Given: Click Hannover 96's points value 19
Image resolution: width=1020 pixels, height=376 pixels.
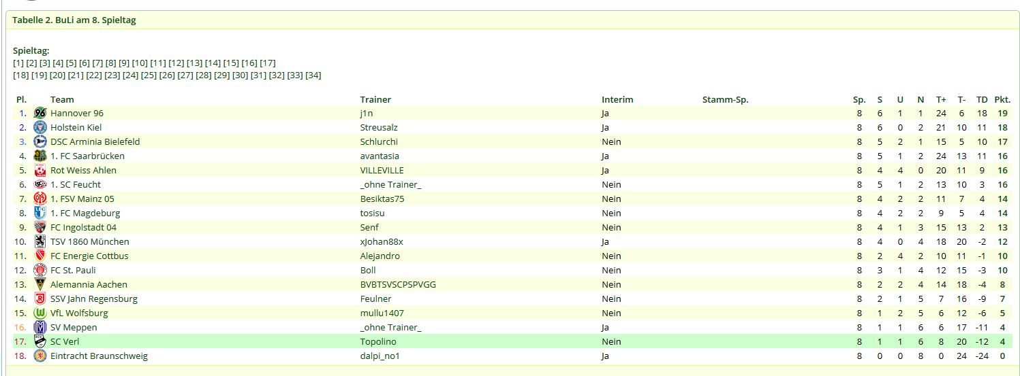Looking at the screenshot, I should [1002, 113].
